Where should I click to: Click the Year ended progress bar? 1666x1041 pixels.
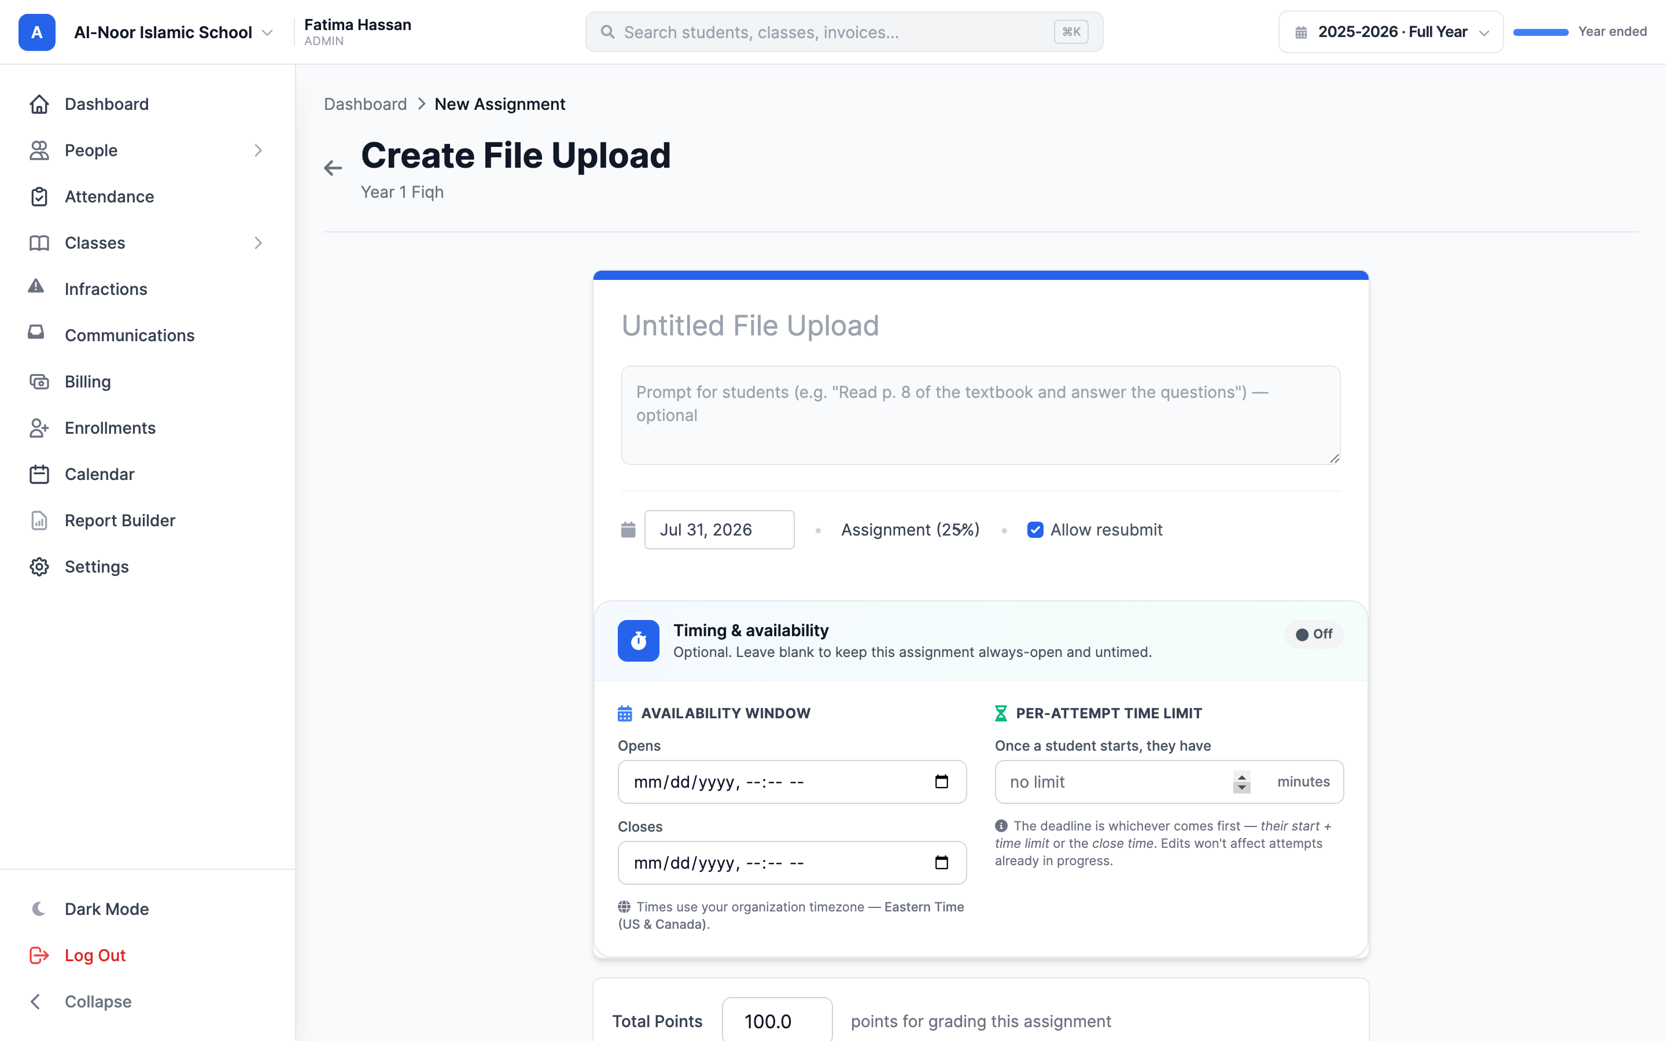1540,32
